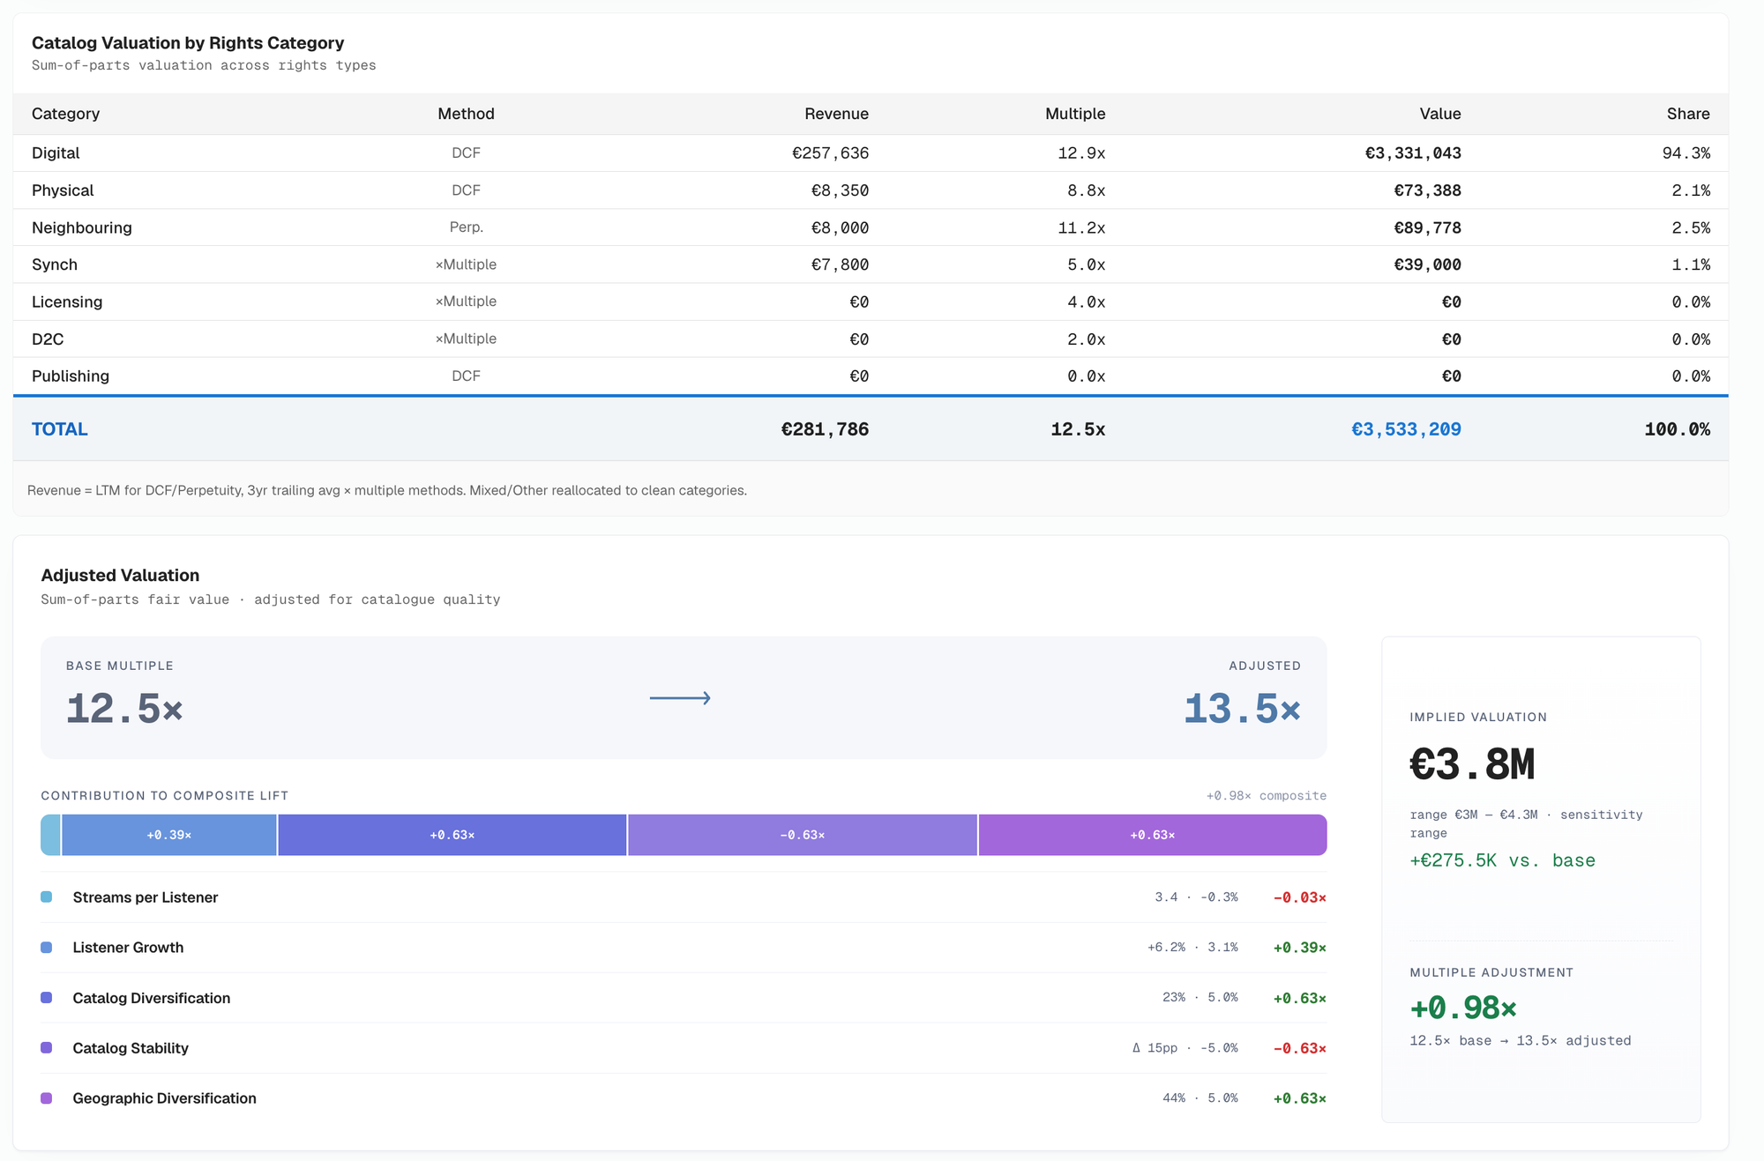Click the Share column header
Screen dimensions: 1764x1161
click(x=1688, y=114)
